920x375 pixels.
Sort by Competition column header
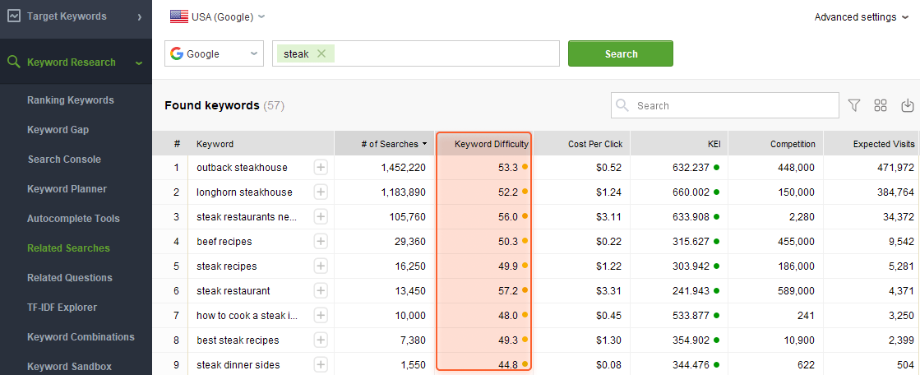pos(775,144)
